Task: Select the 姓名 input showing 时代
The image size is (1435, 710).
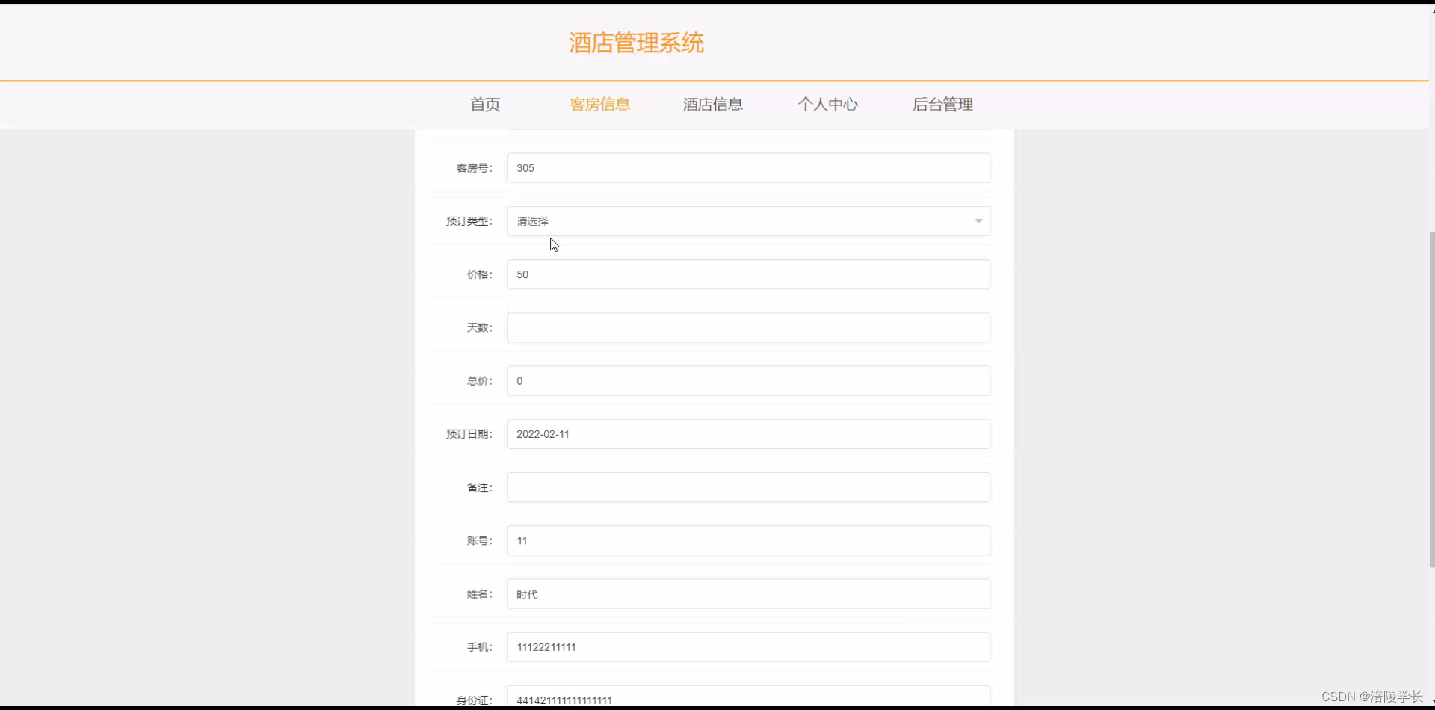Action: click(747, 593)
